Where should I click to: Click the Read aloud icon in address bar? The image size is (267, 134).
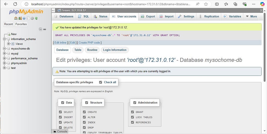[x=198, y=4]
